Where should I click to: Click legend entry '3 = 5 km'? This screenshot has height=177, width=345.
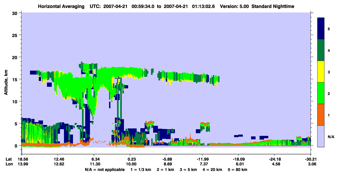click(188, 170)
